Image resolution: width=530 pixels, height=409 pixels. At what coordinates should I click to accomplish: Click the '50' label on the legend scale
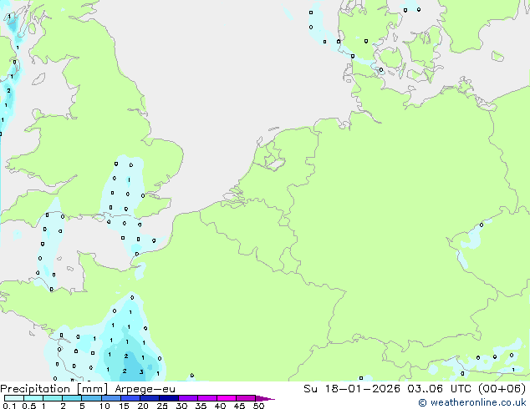(258, 406)
